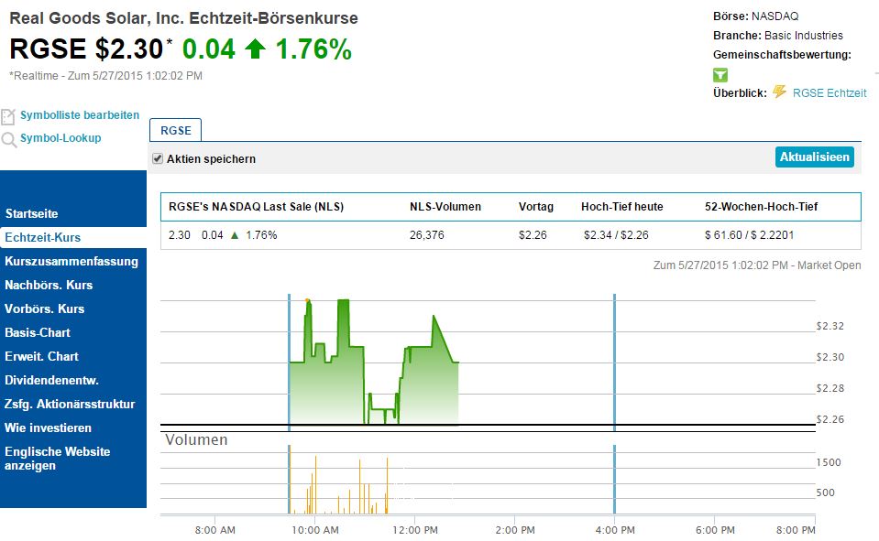Click the page title Real Goods Solar, Inc. Echtzeit-Börsenkurse
879x541 pixels.
click(x=184, y=18)
